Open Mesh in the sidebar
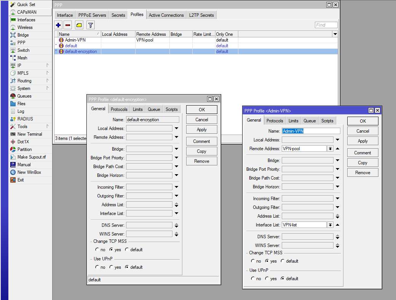The height and width of the screenshot is (300, 396). [x=22, y=58]
